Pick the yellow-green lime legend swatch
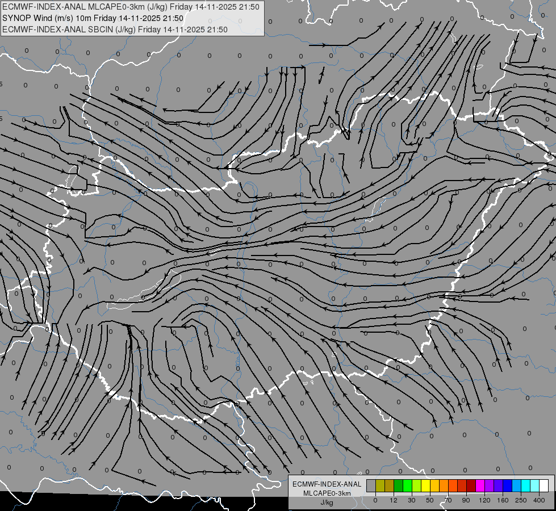 coord(417,485)
